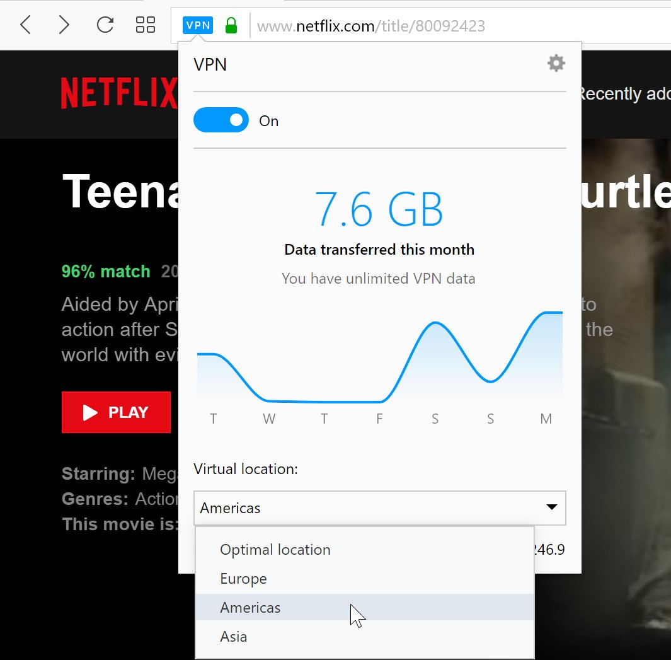Click the W day label under graph
671x660 pixels.
(269, 419)
